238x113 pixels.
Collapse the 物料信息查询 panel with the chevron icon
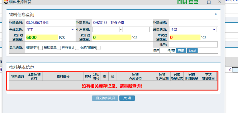(216, 14)
